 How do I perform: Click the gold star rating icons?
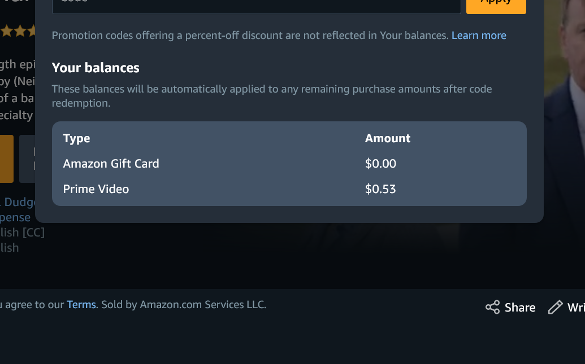(17, 31)
